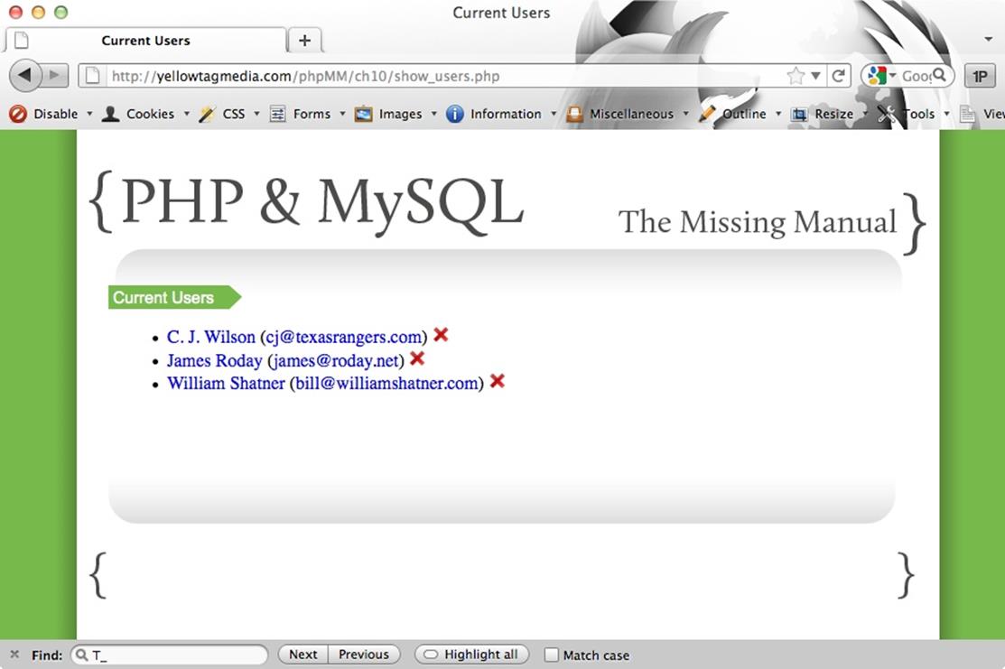
Task: Open the james@roday.net email link
Action: pyautogui.click(x=336, y=361)
